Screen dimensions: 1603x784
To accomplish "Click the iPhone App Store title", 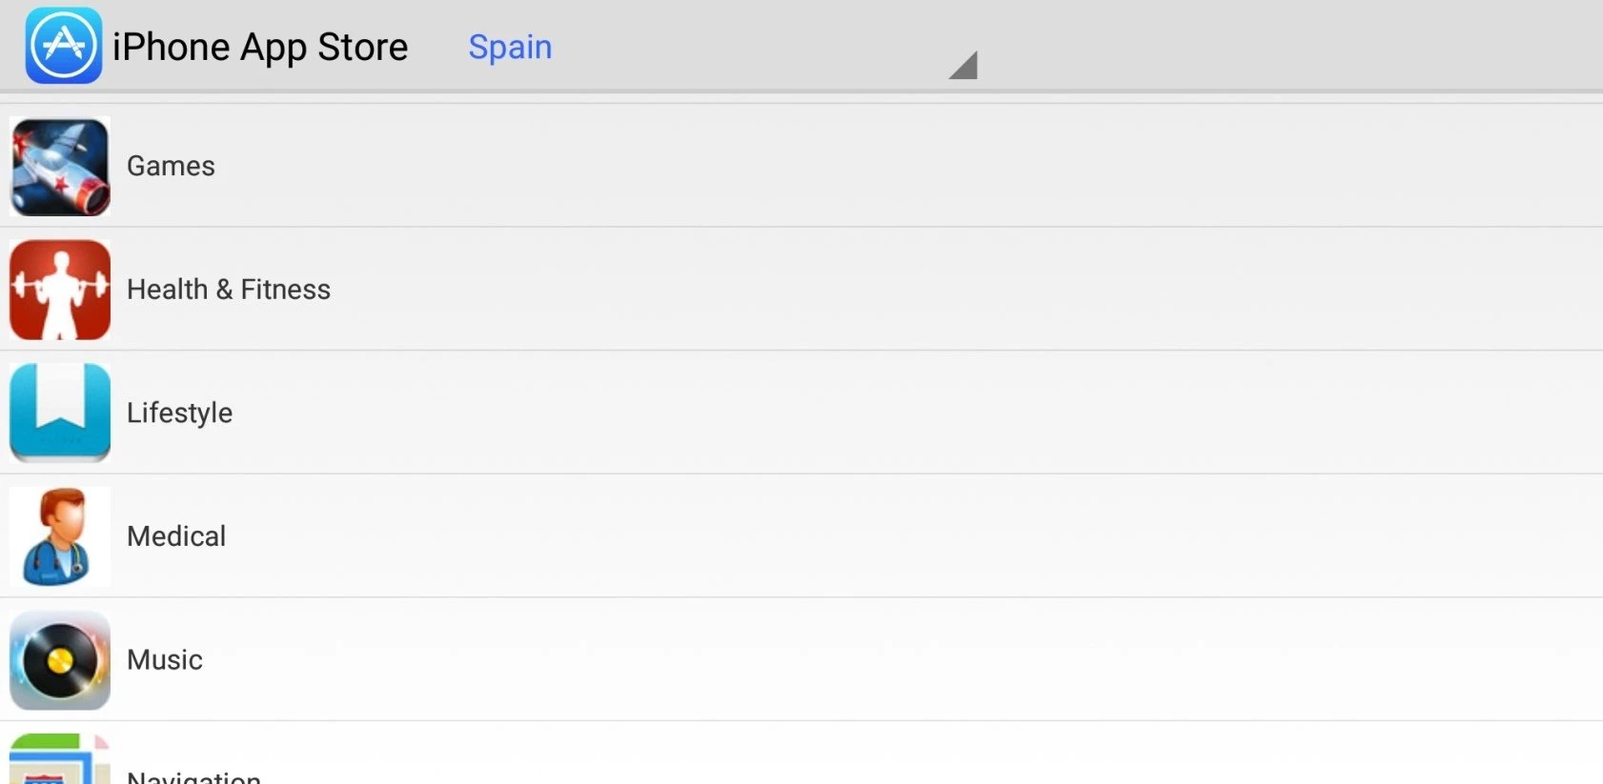I will pyautogui.click(x=260, y=47).
